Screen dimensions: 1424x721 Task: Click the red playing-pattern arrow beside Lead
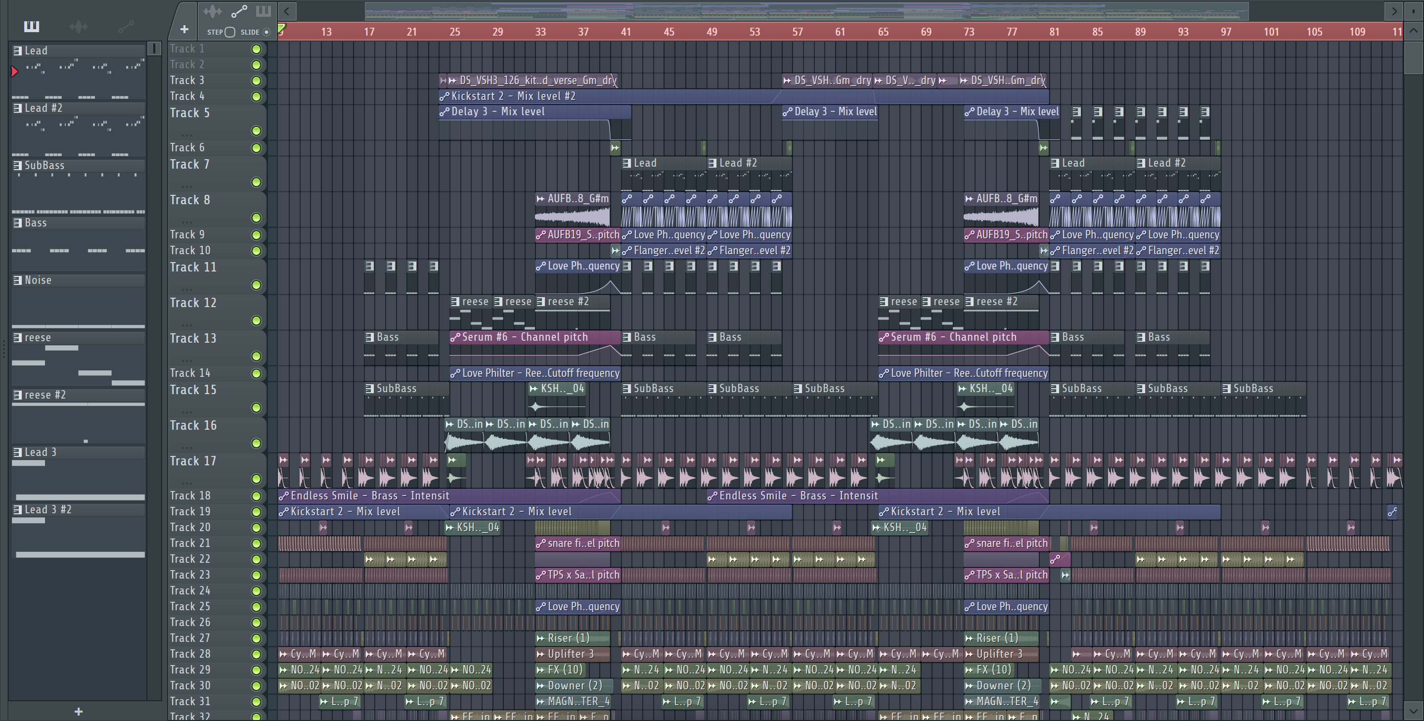click(x=14, y=71)
